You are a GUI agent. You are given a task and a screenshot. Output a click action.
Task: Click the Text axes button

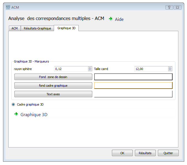pyautogui.click(x=53, y=94)
